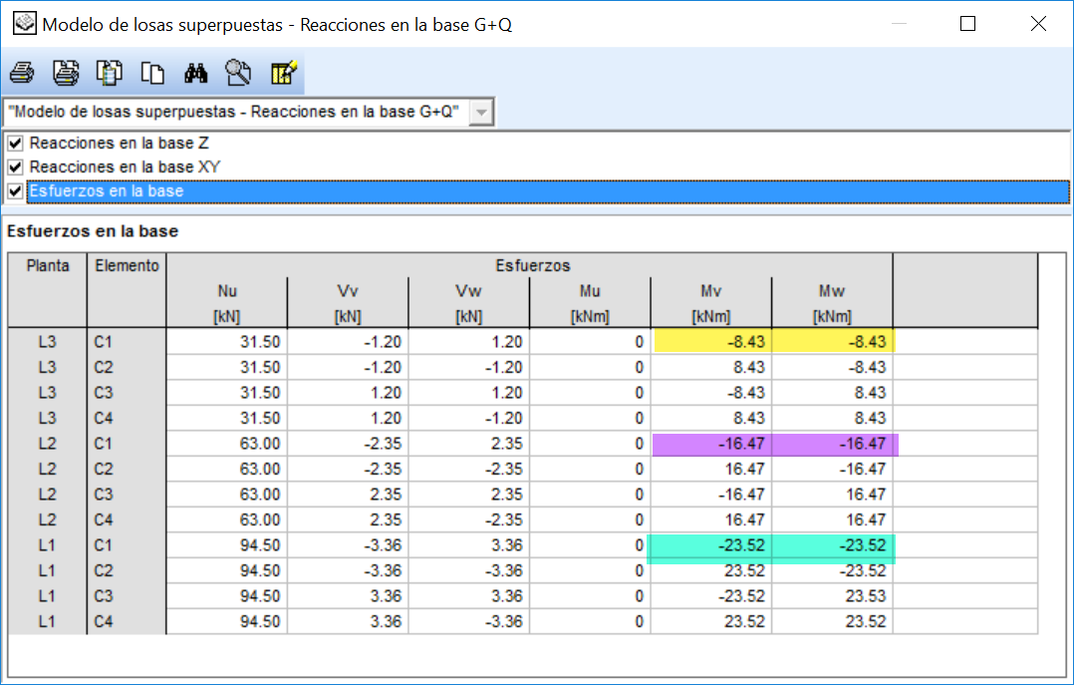
Task: Toggle Esfuerzos en la base checkbox
Action: click(x=15, y=191)
